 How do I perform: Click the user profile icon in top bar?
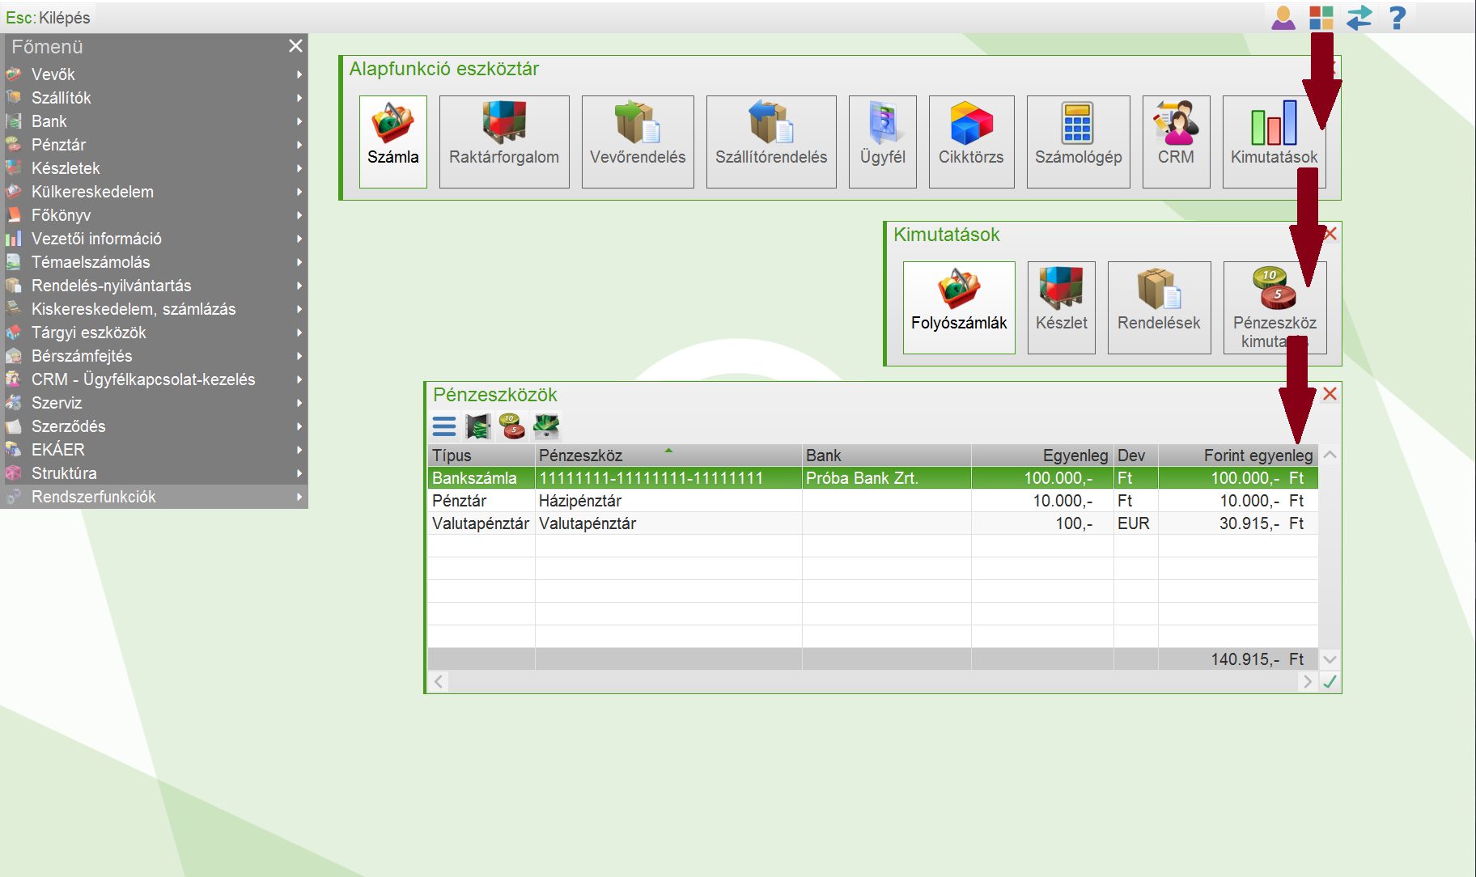[1283, 18]
